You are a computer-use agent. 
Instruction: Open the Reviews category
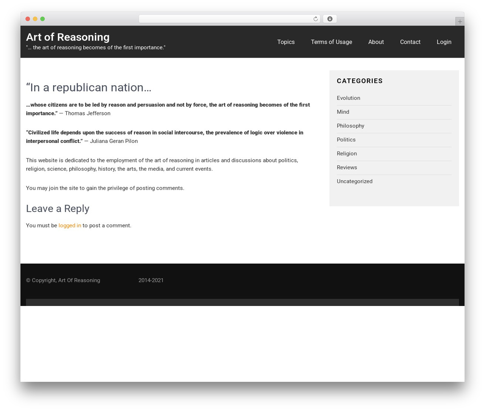(x=347, y=168)
